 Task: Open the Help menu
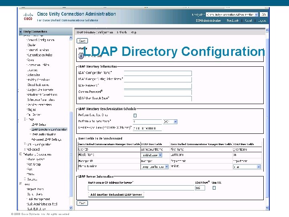(134, 33)
